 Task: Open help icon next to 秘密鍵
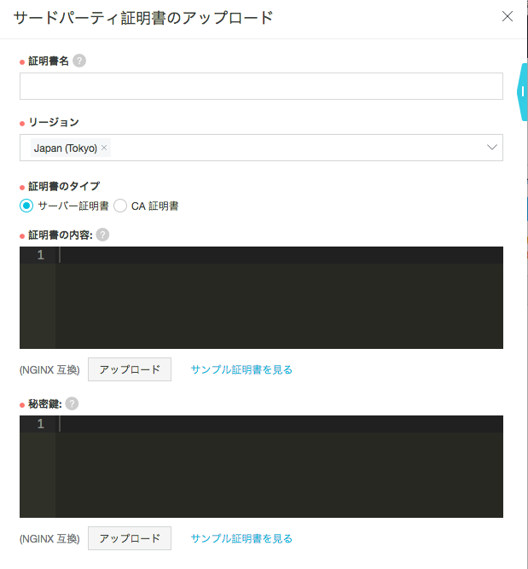[x=72, y=404]
